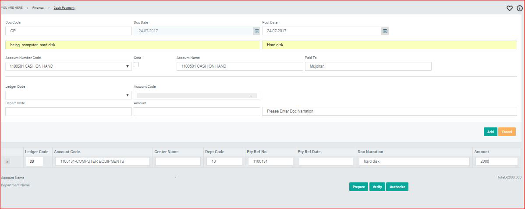
Task: Select the Amount field in the grid row
Action: [496, 161]
